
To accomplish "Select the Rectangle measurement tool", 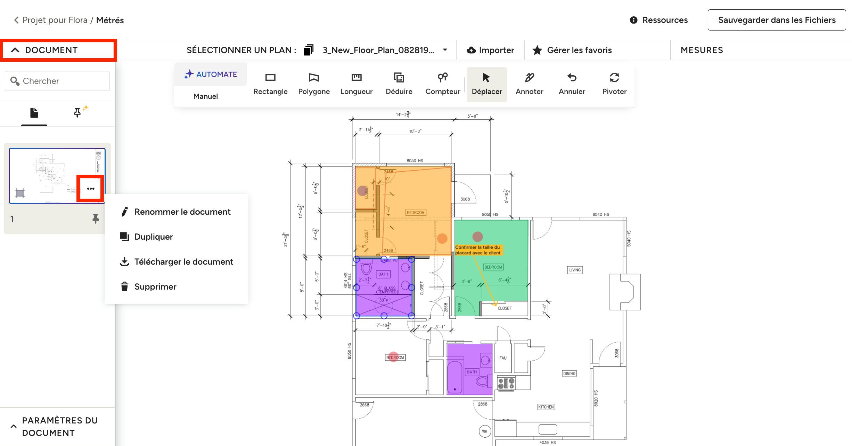I will (x=270, y=84).
